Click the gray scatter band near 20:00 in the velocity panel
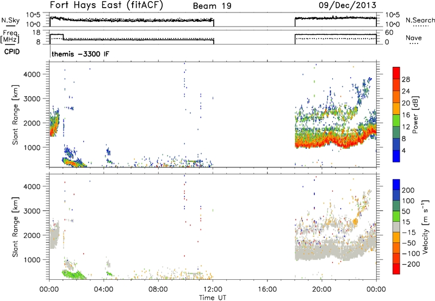Viewport: 435px width, 301px height. point(322,251)
